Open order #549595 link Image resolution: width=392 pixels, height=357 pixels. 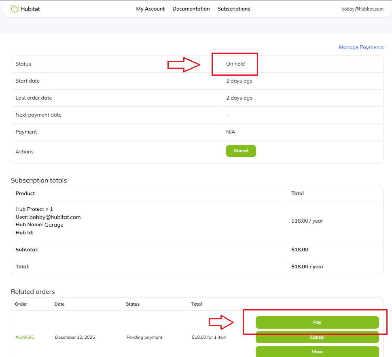[25, 337]
